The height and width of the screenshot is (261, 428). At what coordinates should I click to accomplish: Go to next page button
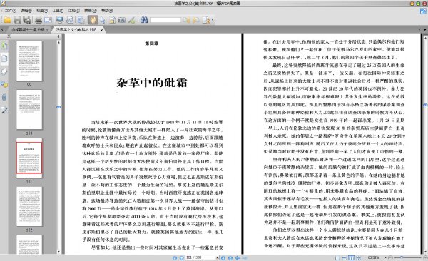point(223,257)
